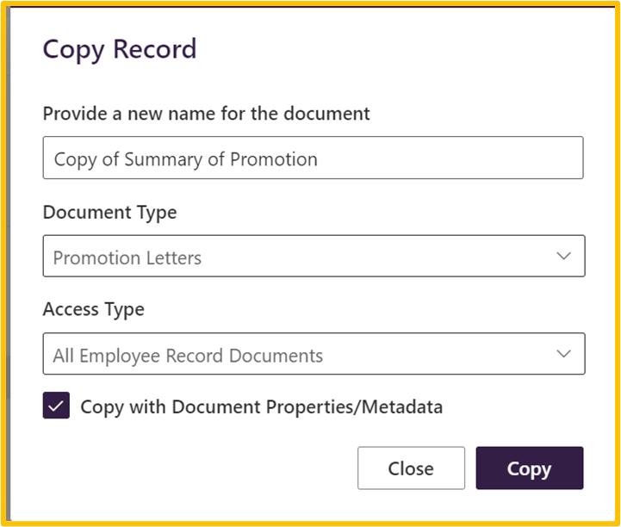Click the Document Type field label
The height and width of the screenshot is (527, 621).
click(109, 212)
